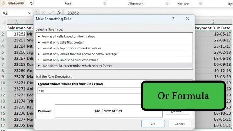Click cell containing 23274
The image size is (233, 131).
point(16,101)
